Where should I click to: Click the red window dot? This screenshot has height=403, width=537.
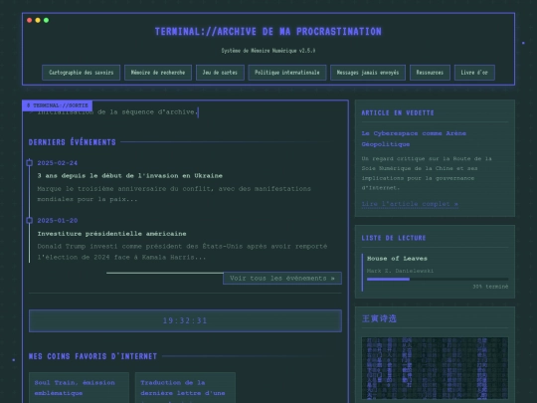coord(30,20)
